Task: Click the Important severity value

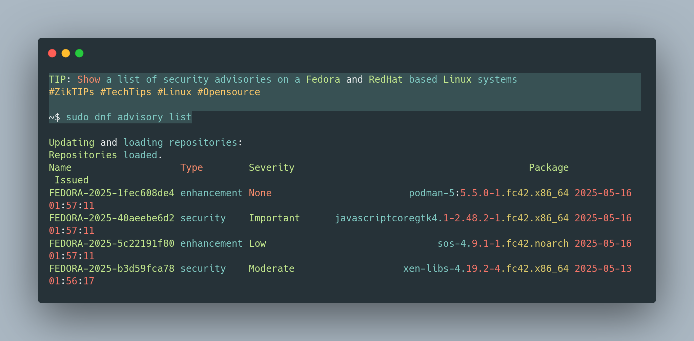Action: click(x=274, y=218)
